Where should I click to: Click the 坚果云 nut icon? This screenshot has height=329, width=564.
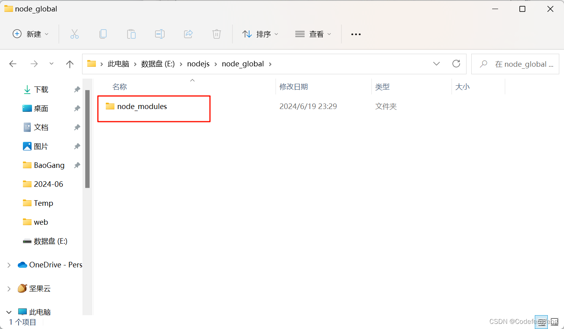click(22, 288)
